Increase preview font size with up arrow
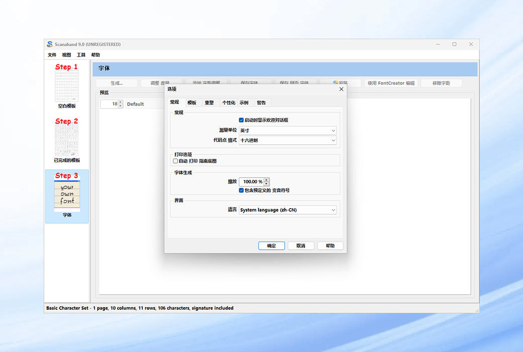 coord(121,102)
